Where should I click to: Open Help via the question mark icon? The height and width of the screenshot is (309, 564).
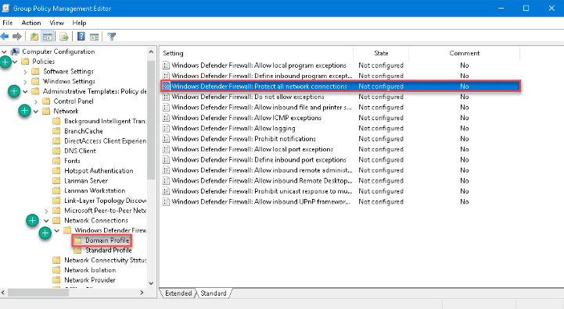coord(81,36)
